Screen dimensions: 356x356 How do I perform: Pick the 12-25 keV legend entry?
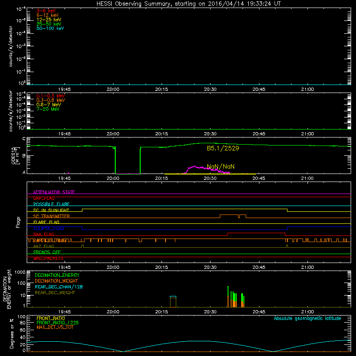coord(49,20)
